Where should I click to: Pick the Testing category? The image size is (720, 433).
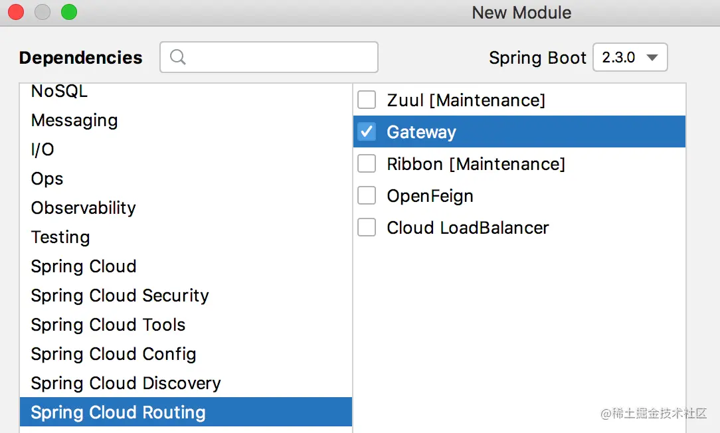point(60,237)
